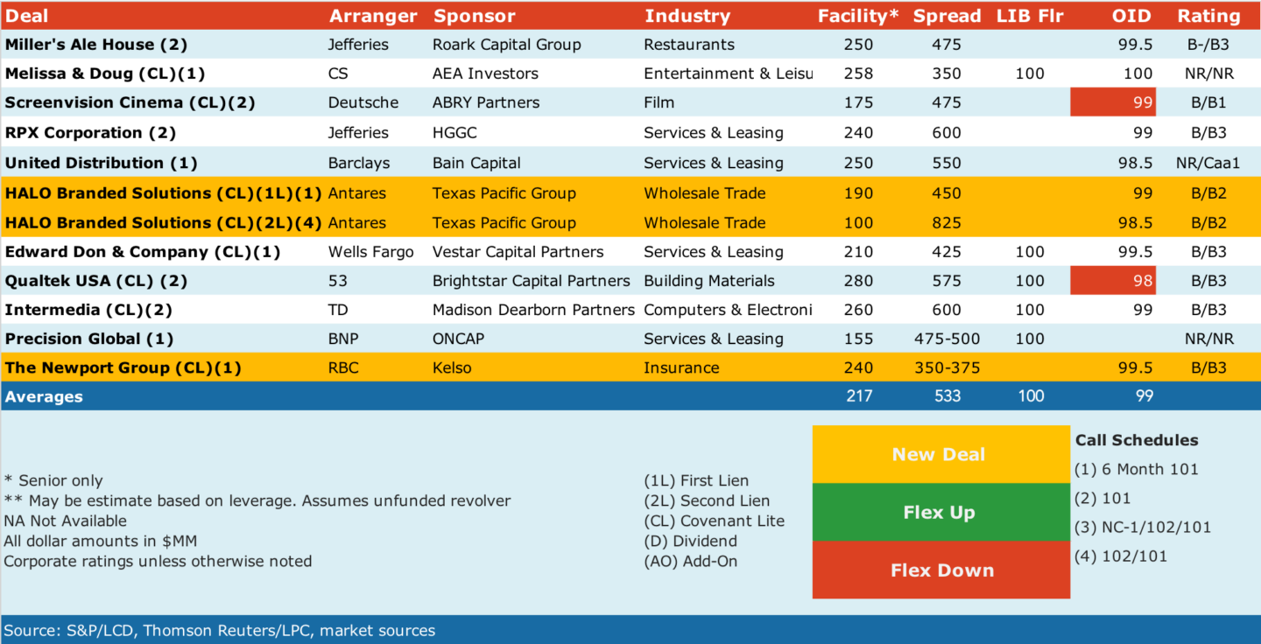The image size is (1261, 644).
Task: Click the Call Schedules heading
Action: coord(1137,440)
